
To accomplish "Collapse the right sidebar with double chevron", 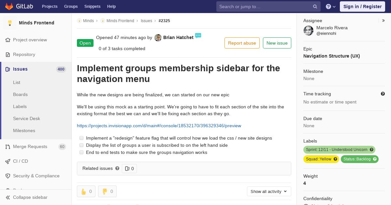I will (x=383, y=20).
